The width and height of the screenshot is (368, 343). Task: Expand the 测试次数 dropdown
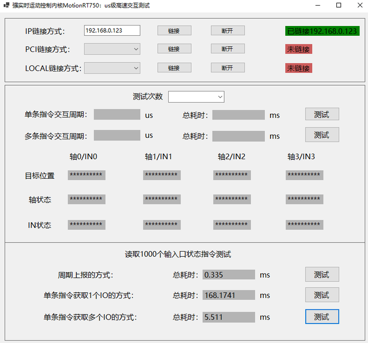(x=196, y=97)
